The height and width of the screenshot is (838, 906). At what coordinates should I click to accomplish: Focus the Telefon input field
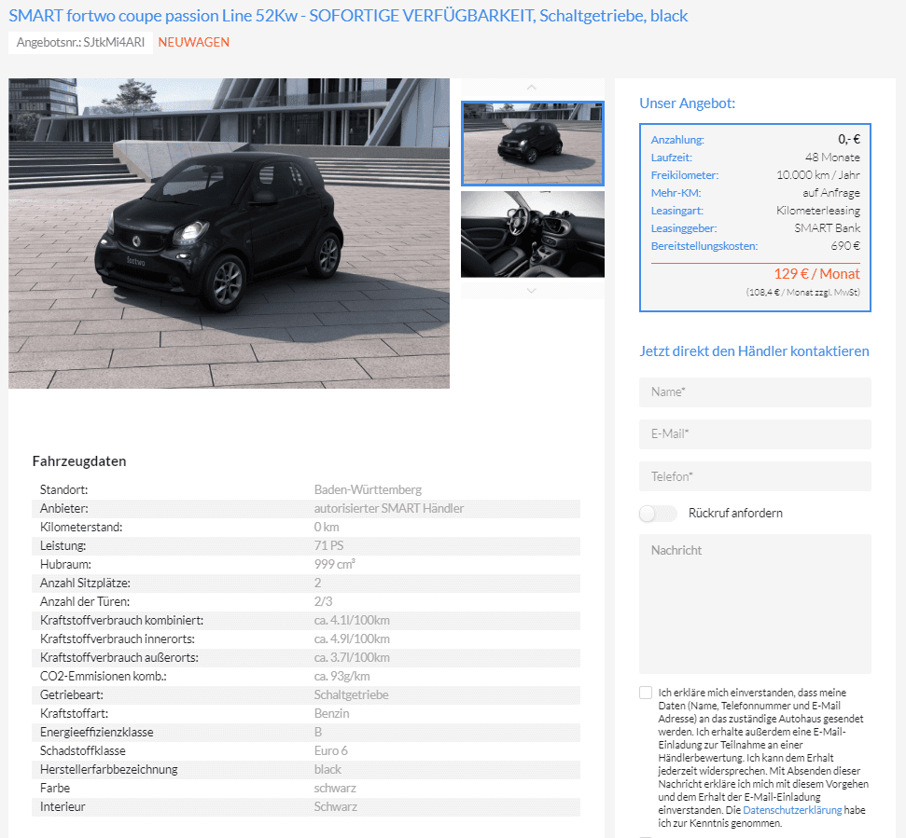[x=755, y=476]
